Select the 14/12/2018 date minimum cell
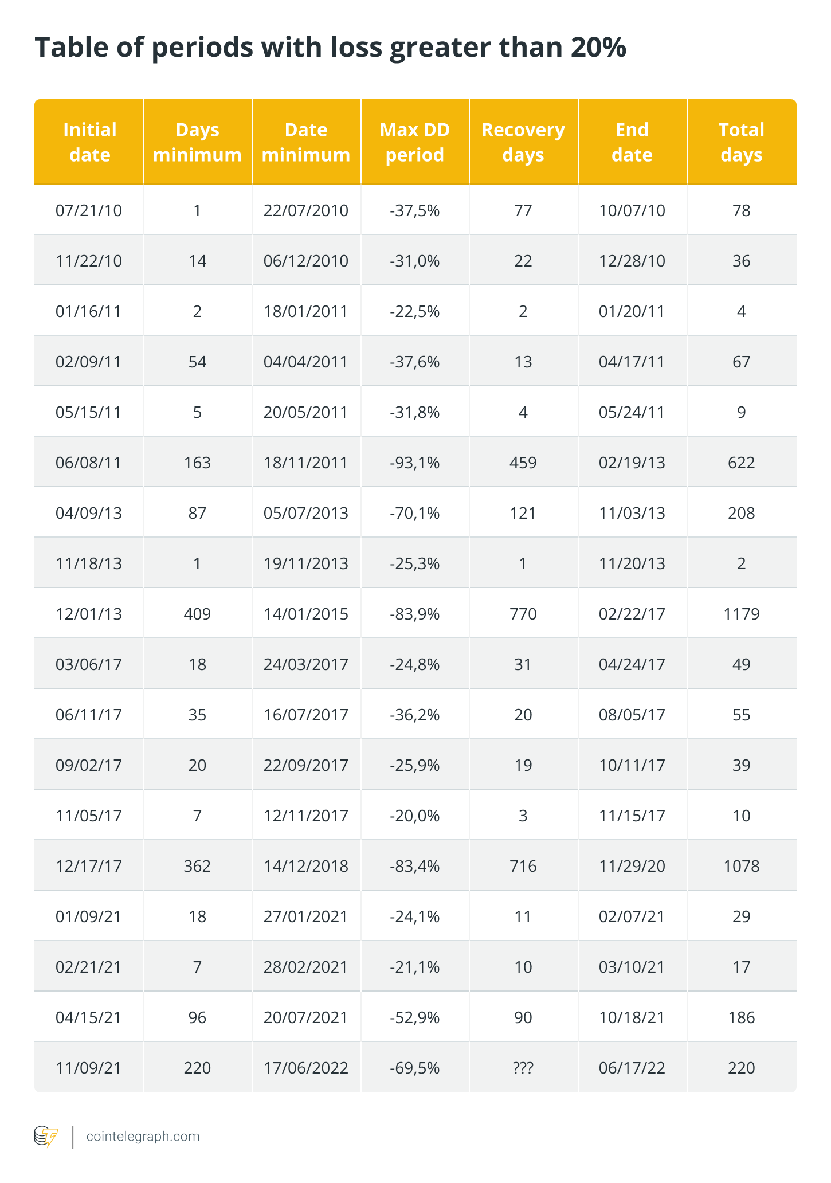 [x=306, y=866]
